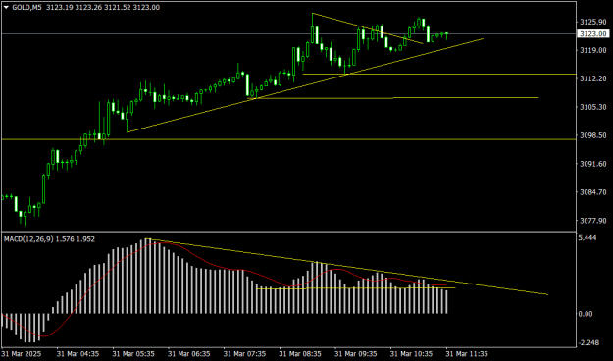613x361 pixels.
Task: Select the MACD(12,26,9) indicator label
Action: point(27,239)
